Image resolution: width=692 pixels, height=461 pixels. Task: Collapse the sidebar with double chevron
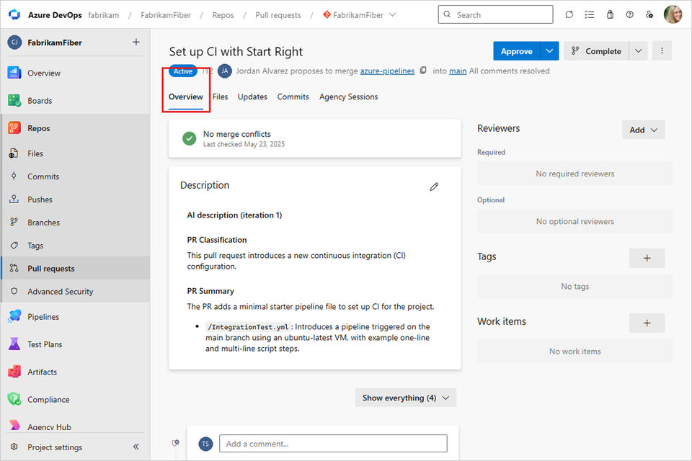click(136, 447)
